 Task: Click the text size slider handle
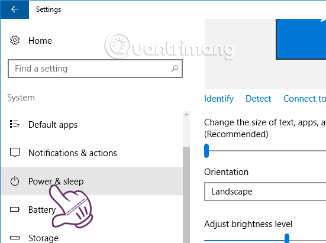206,151
